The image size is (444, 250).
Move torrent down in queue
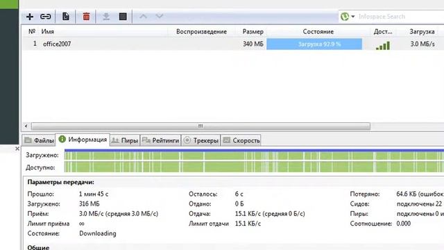click(160, 16)
